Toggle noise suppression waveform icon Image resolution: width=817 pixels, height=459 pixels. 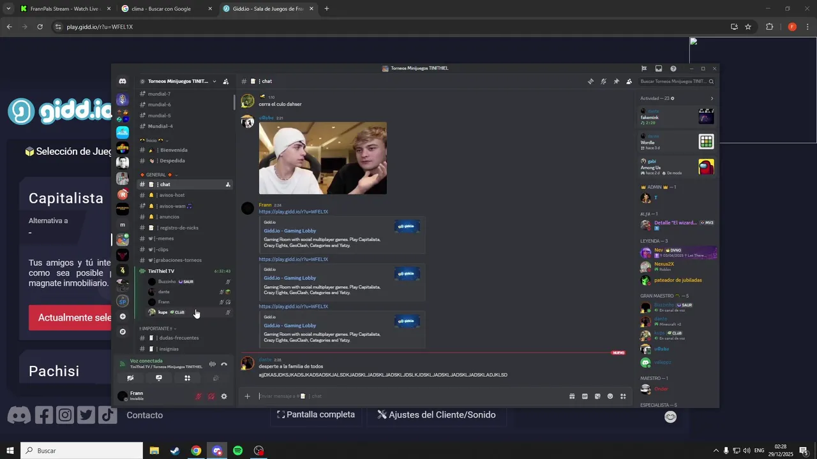(212, 364)
